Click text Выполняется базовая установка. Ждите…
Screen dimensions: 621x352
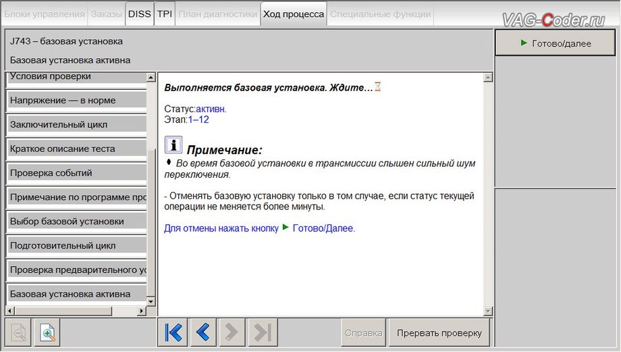tap(269, 88)
